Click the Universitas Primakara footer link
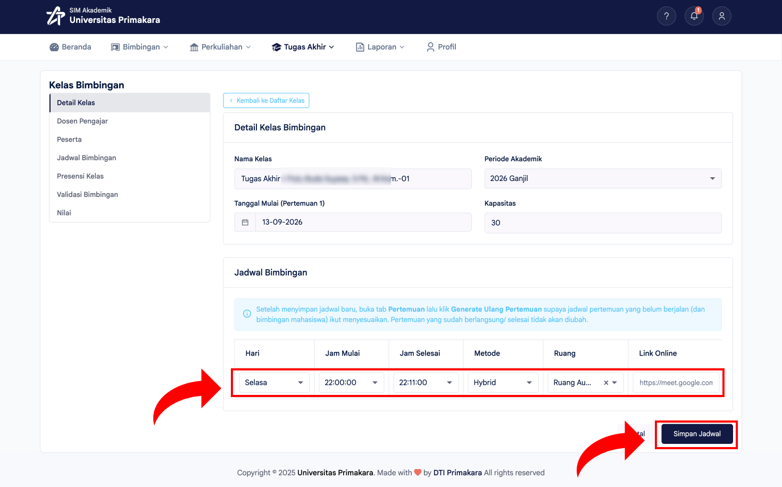 coord(335,473)
